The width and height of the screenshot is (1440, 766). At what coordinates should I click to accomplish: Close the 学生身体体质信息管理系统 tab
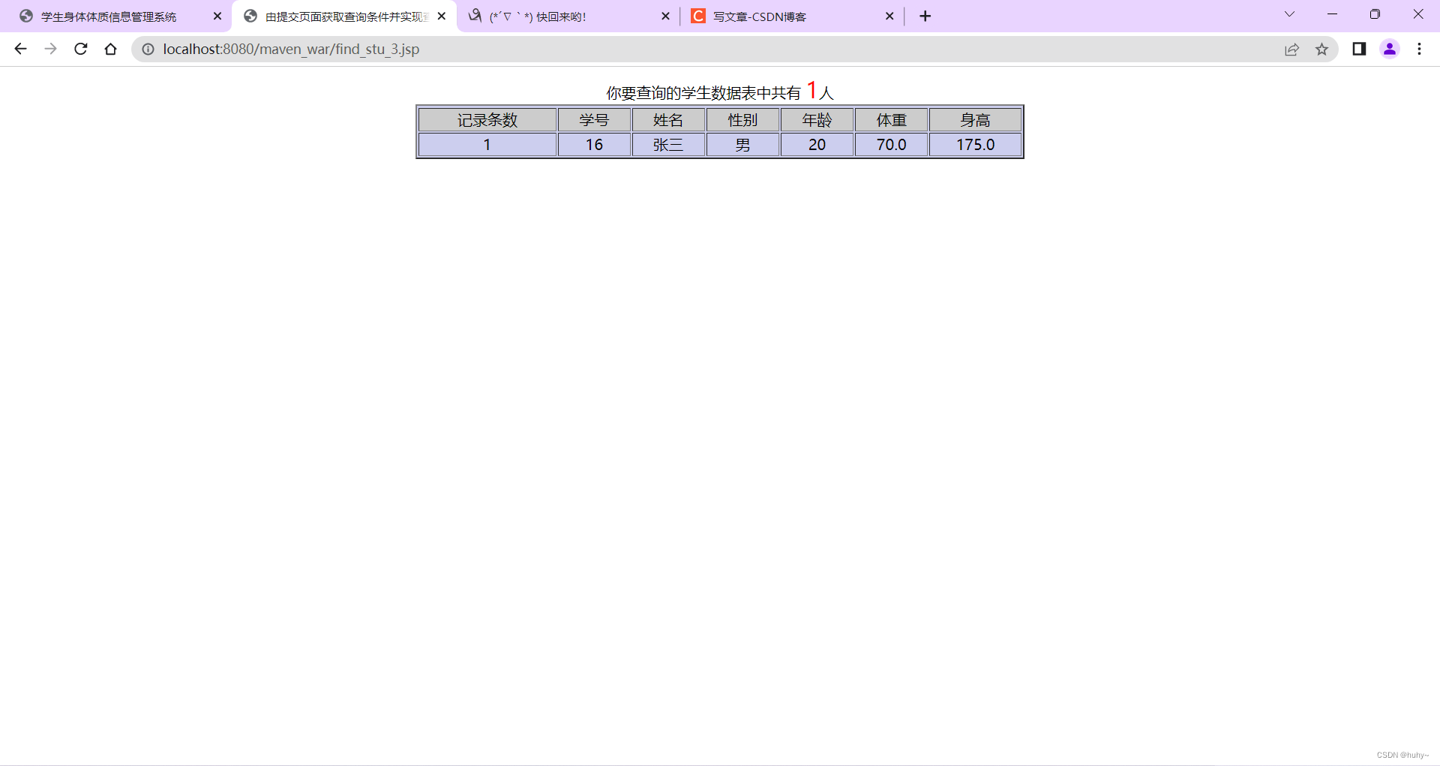pos(217,16)
